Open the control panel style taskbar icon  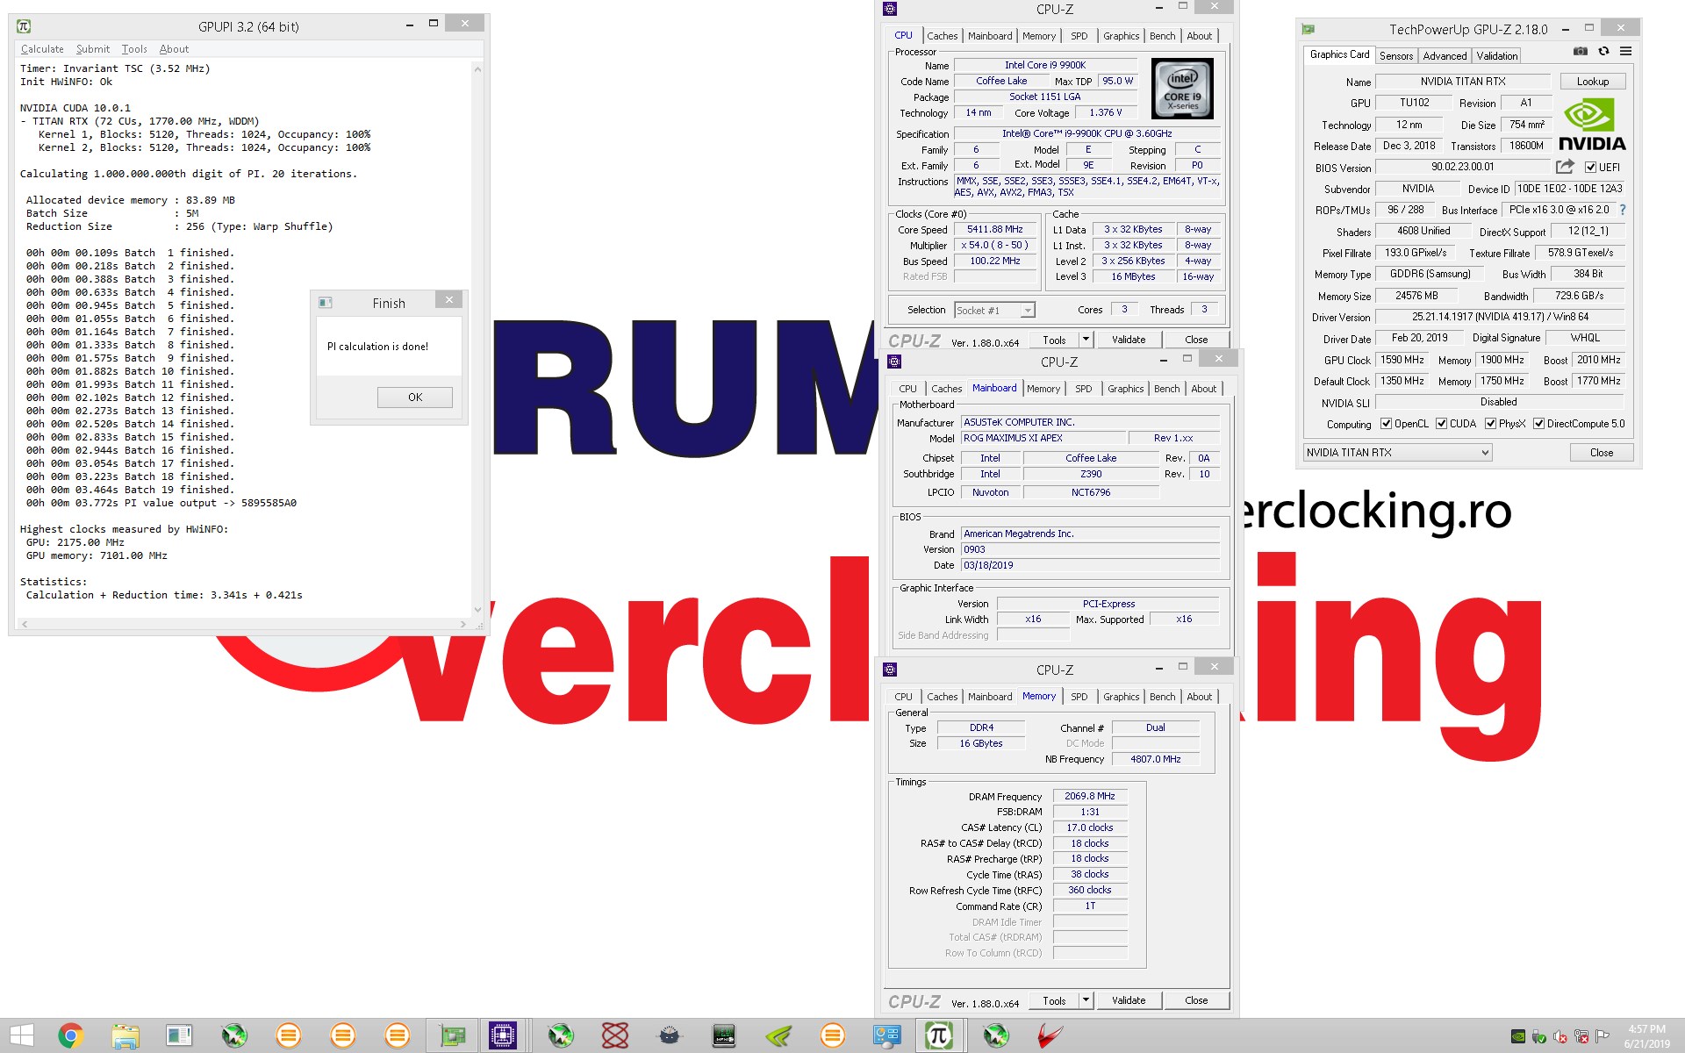pos(886,1036)
